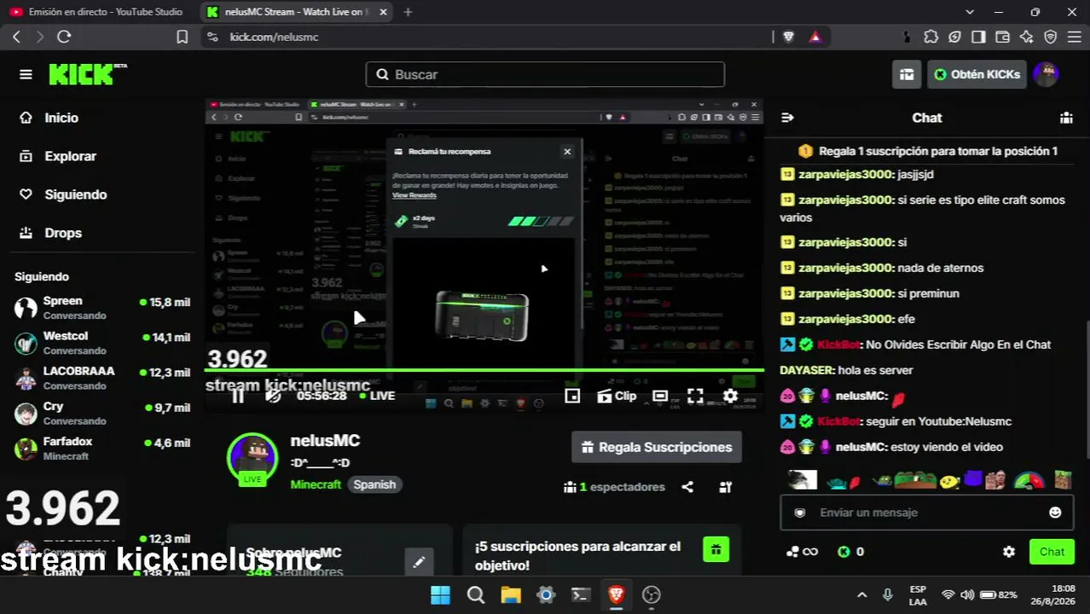Screen dimensions: 1090x614
Task: Close the Reclamá tu recompensa popup
Action: [x=567, y=152]
